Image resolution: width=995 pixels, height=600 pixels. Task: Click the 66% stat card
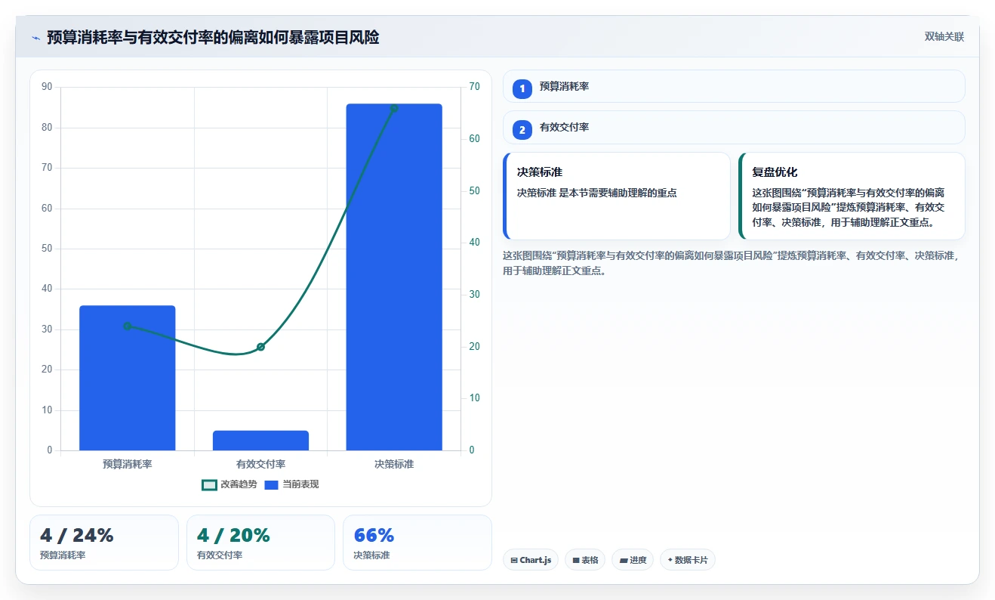click(x=417, y=543)
